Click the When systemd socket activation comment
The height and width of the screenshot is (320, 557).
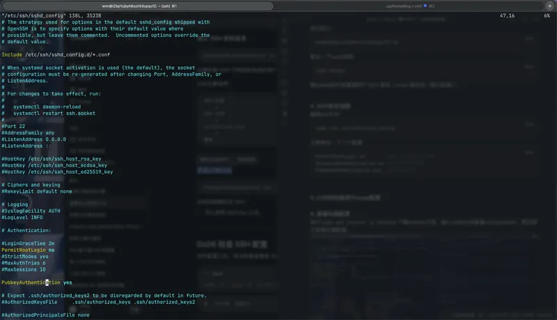(x=98, y=67)
